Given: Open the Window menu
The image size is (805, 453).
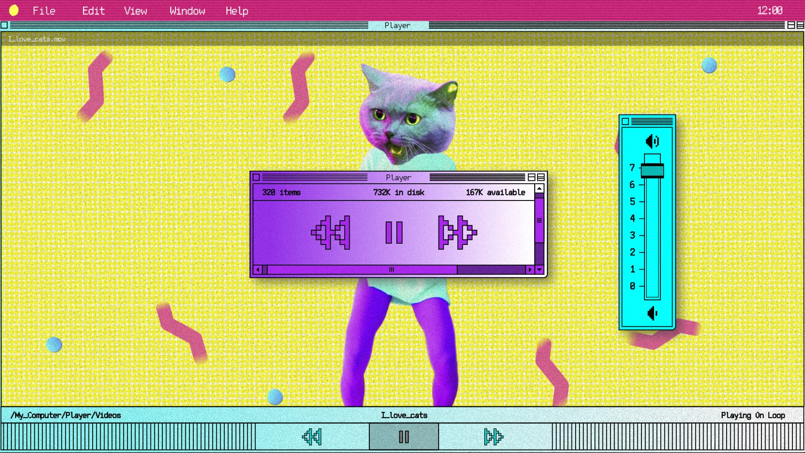Looking at the screenshot, I should coord(187,11).
